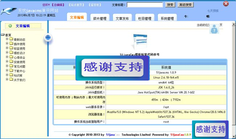The width and height of the screenshot is (236, 139).
Task: Click the 文章编辑 sidebar header title
Action: coord(23,26)
